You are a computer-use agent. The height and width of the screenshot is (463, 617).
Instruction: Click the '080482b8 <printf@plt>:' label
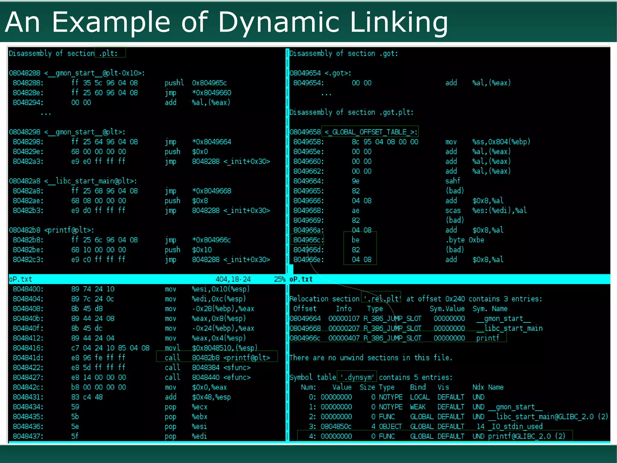[52, 230]
